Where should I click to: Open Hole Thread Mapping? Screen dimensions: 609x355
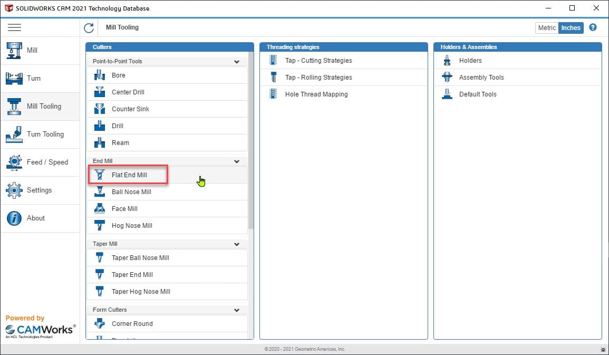click(x=343, y=94)
